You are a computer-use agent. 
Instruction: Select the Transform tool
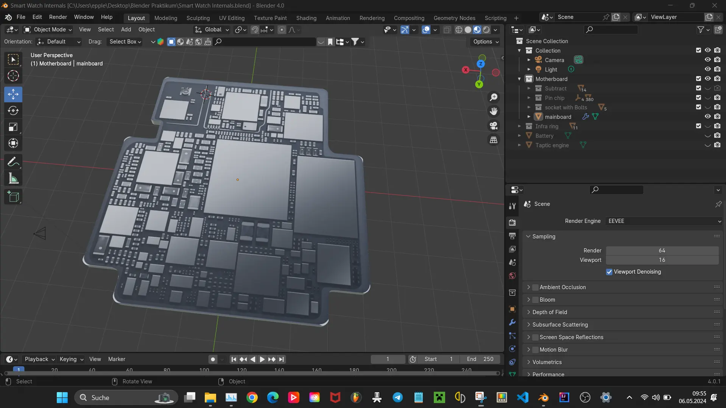(13, 143)
